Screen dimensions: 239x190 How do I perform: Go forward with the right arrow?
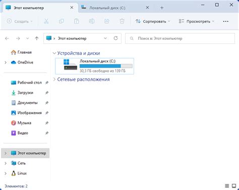click(18, 38)
